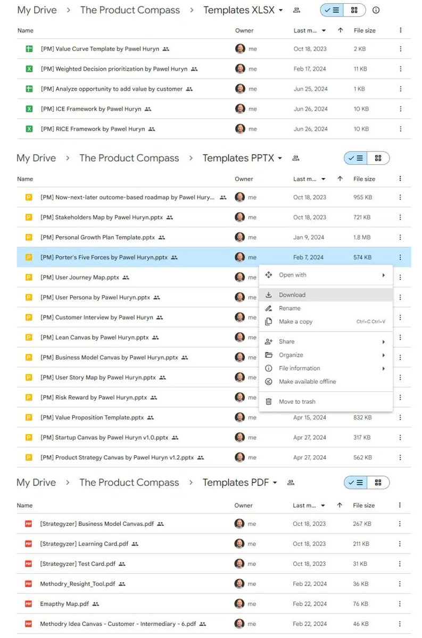Click Make a copy in context menu
This screenshot has width=422, height=638.
click(x=295, y=322)
